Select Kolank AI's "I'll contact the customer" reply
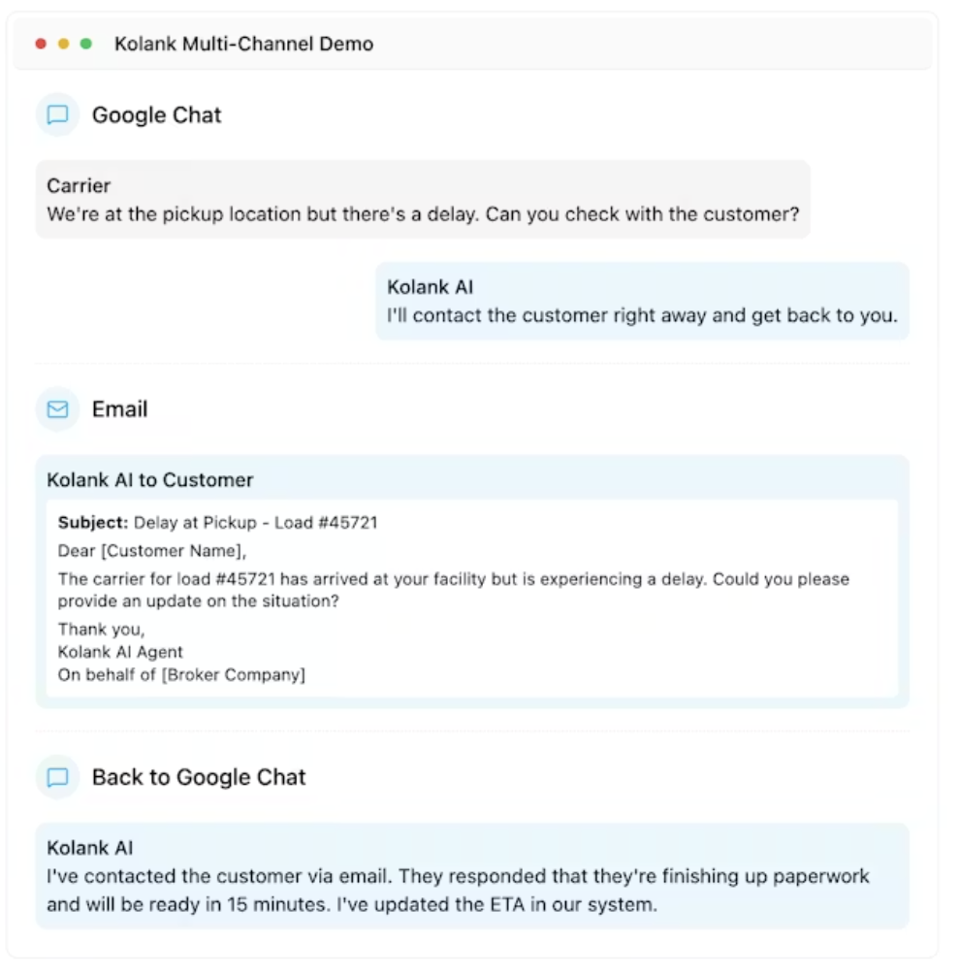Viewport: 960px width, 974px height. point(641,315)
